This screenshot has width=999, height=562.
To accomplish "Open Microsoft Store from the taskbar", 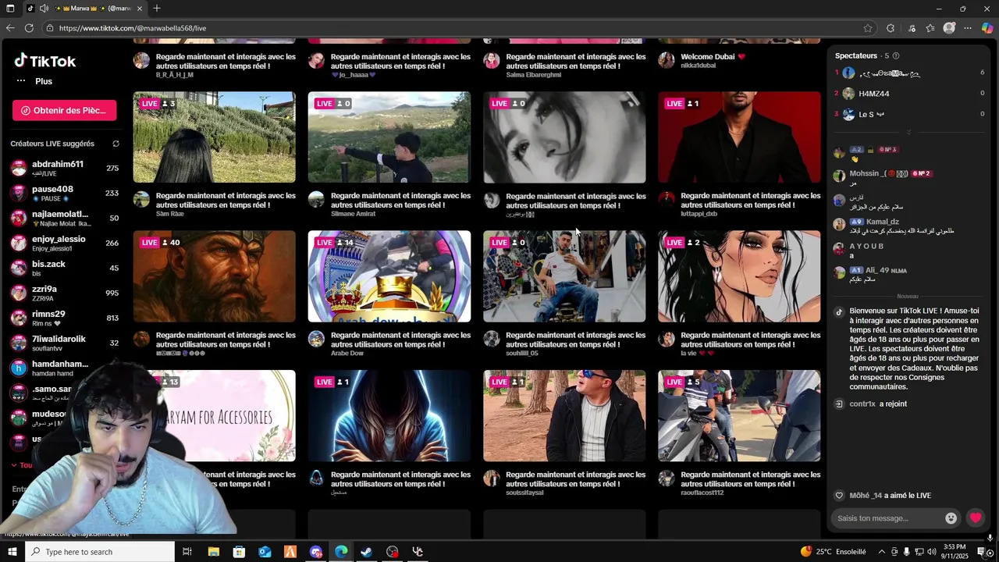I will [x=239, y=552].
